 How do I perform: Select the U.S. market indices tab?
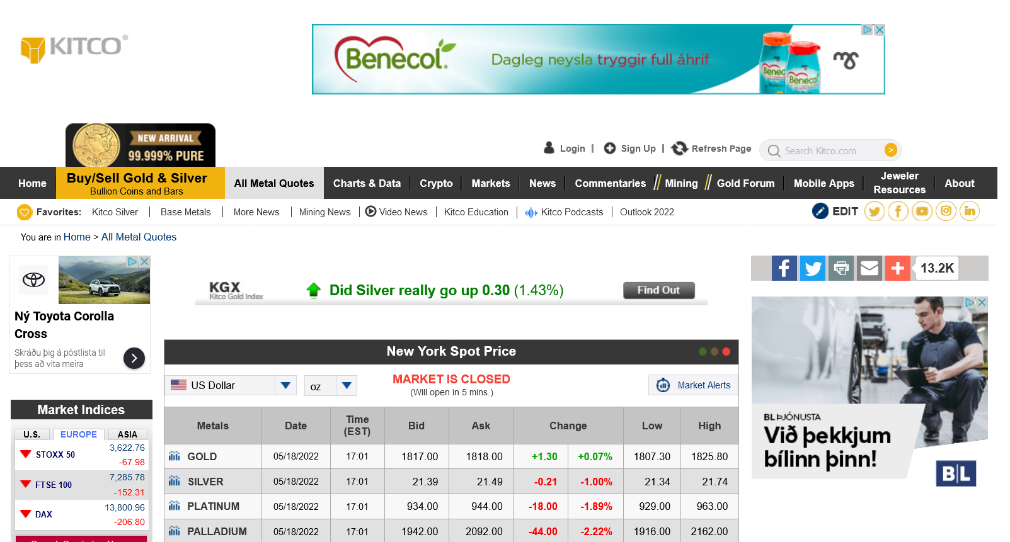click(32, 434)
